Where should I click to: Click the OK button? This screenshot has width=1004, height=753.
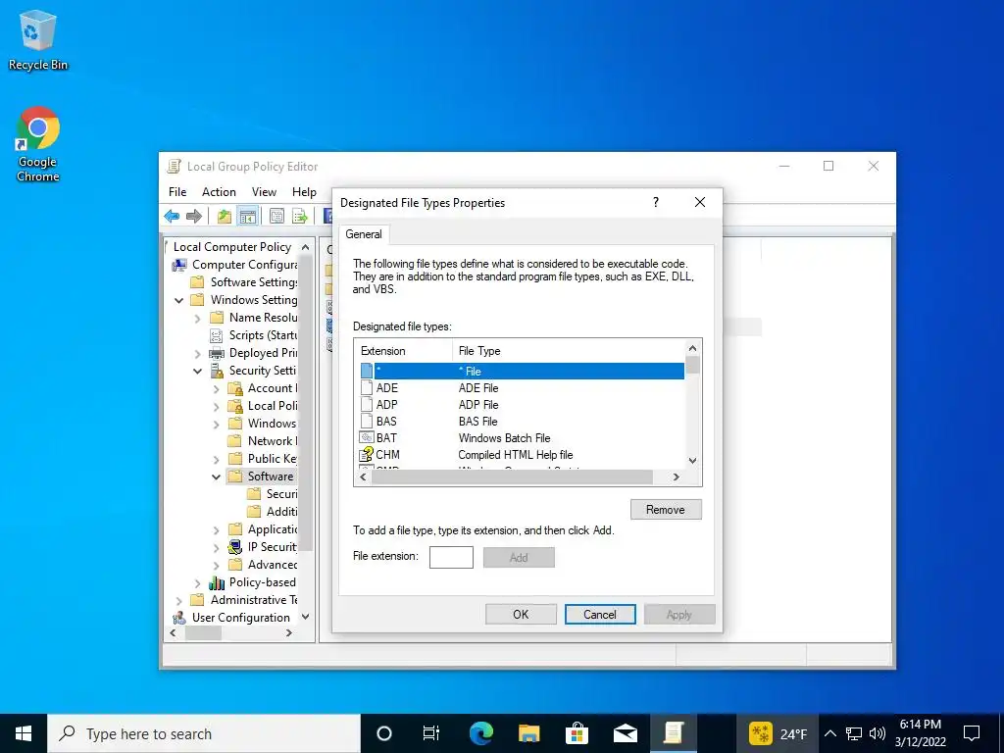click(521, 614)
